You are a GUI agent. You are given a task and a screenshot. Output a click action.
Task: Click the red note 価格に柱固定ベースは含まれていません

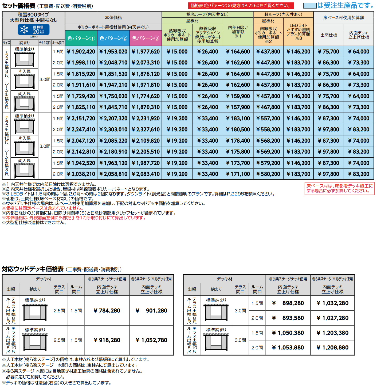coord(43,208)
